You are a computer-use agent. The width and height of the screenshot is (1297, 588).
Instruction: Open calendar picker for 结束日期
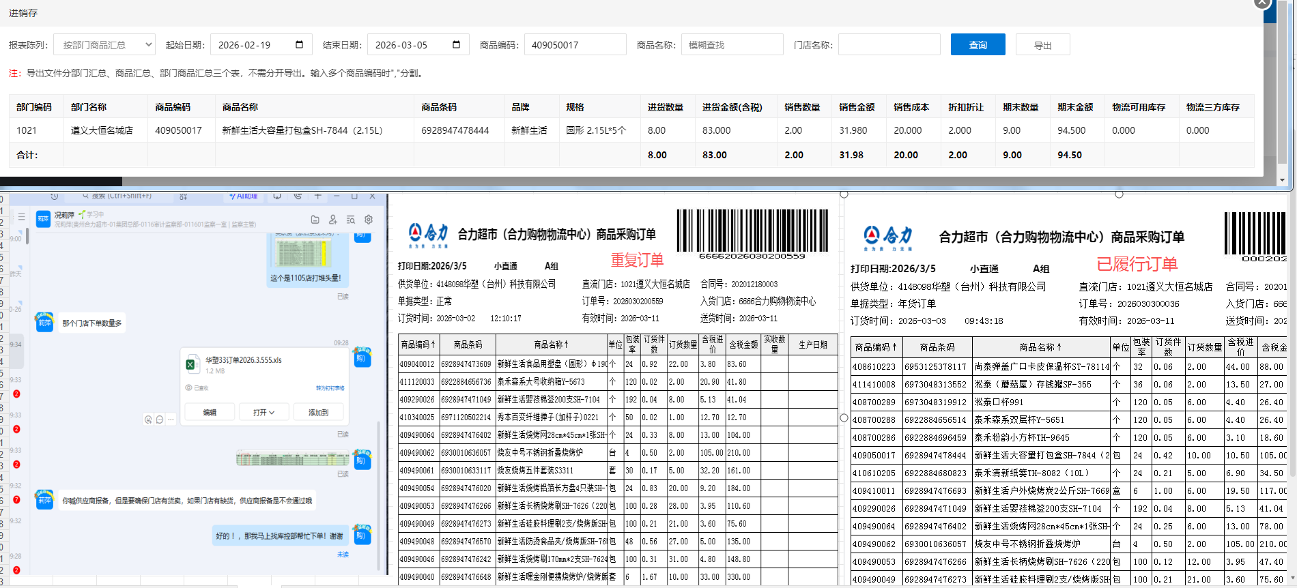pyautogui.click(x=456, y=45)
